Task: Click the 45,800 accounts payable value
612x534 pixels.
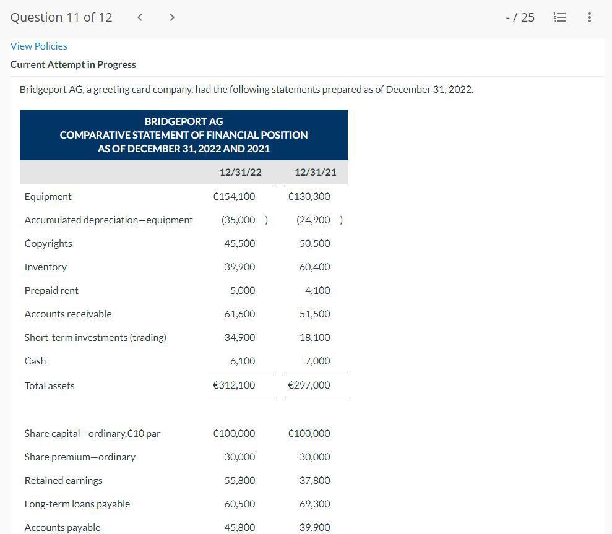Action: point(239,527)
